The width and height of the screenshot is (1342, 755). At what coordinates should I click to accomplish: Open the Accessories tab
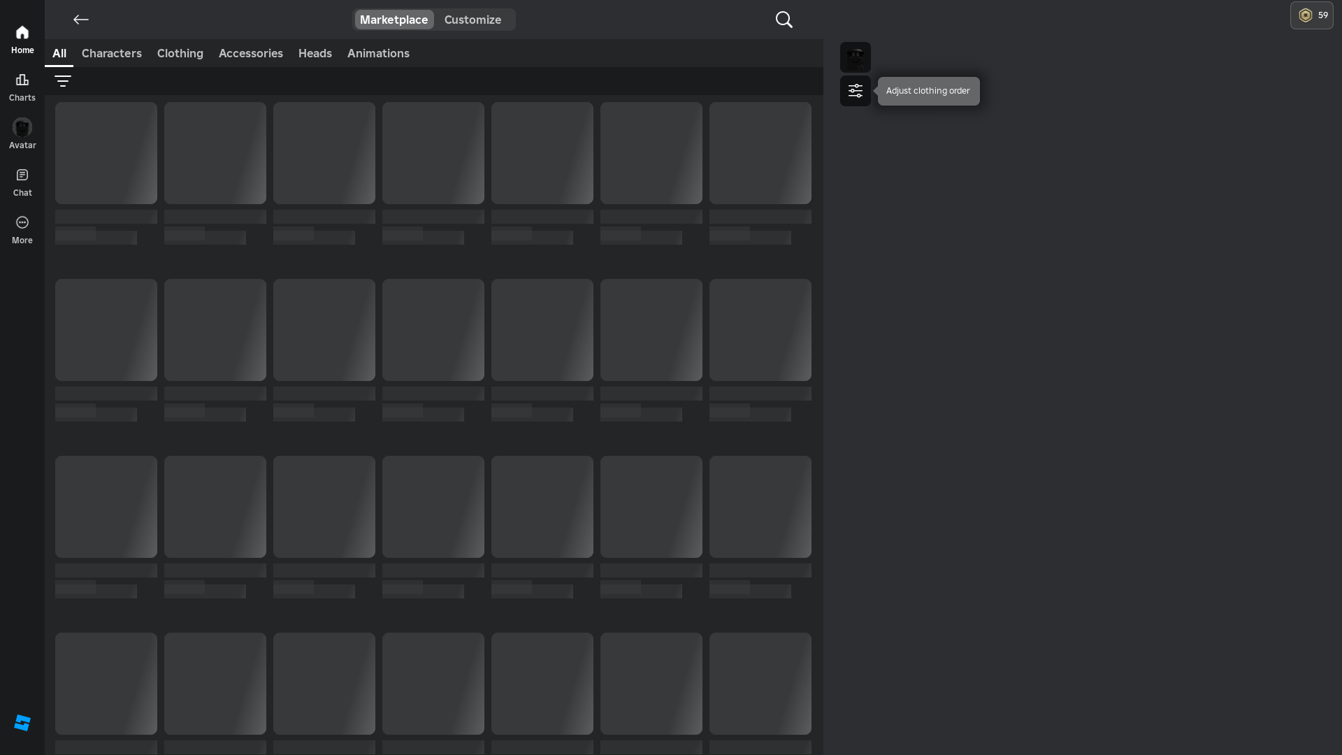251,53
